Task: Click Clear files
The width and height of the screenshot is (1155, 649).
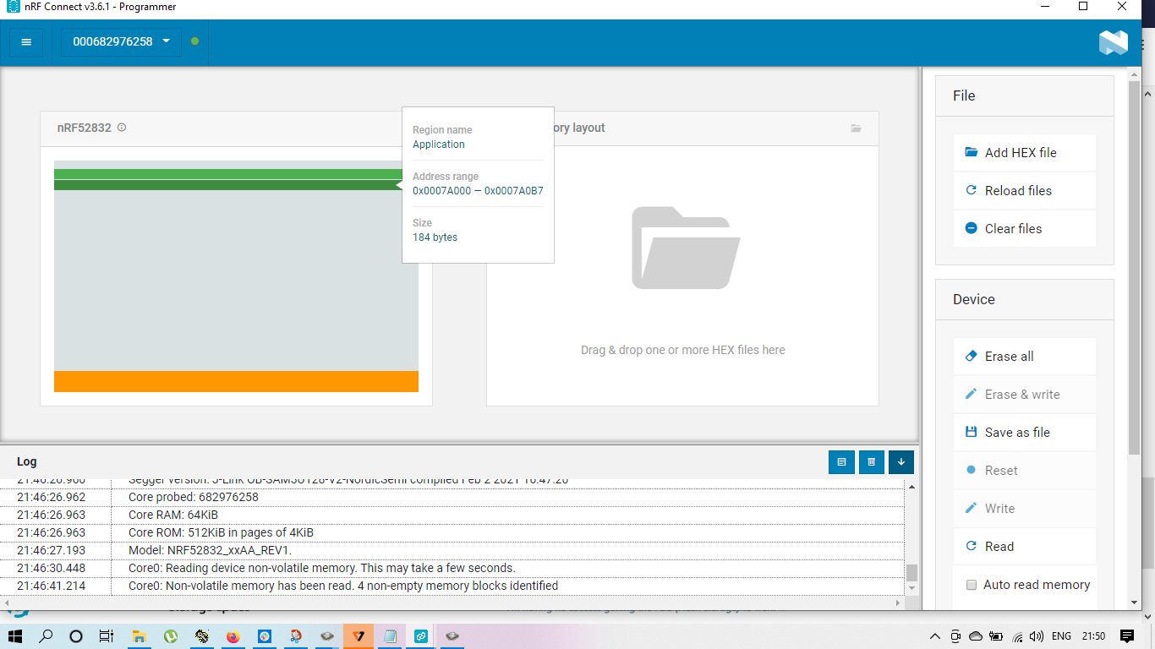Action: tap(1025, 229)
